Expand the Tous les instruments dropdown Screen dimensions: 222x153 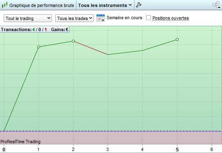click(x=105, y=5)
